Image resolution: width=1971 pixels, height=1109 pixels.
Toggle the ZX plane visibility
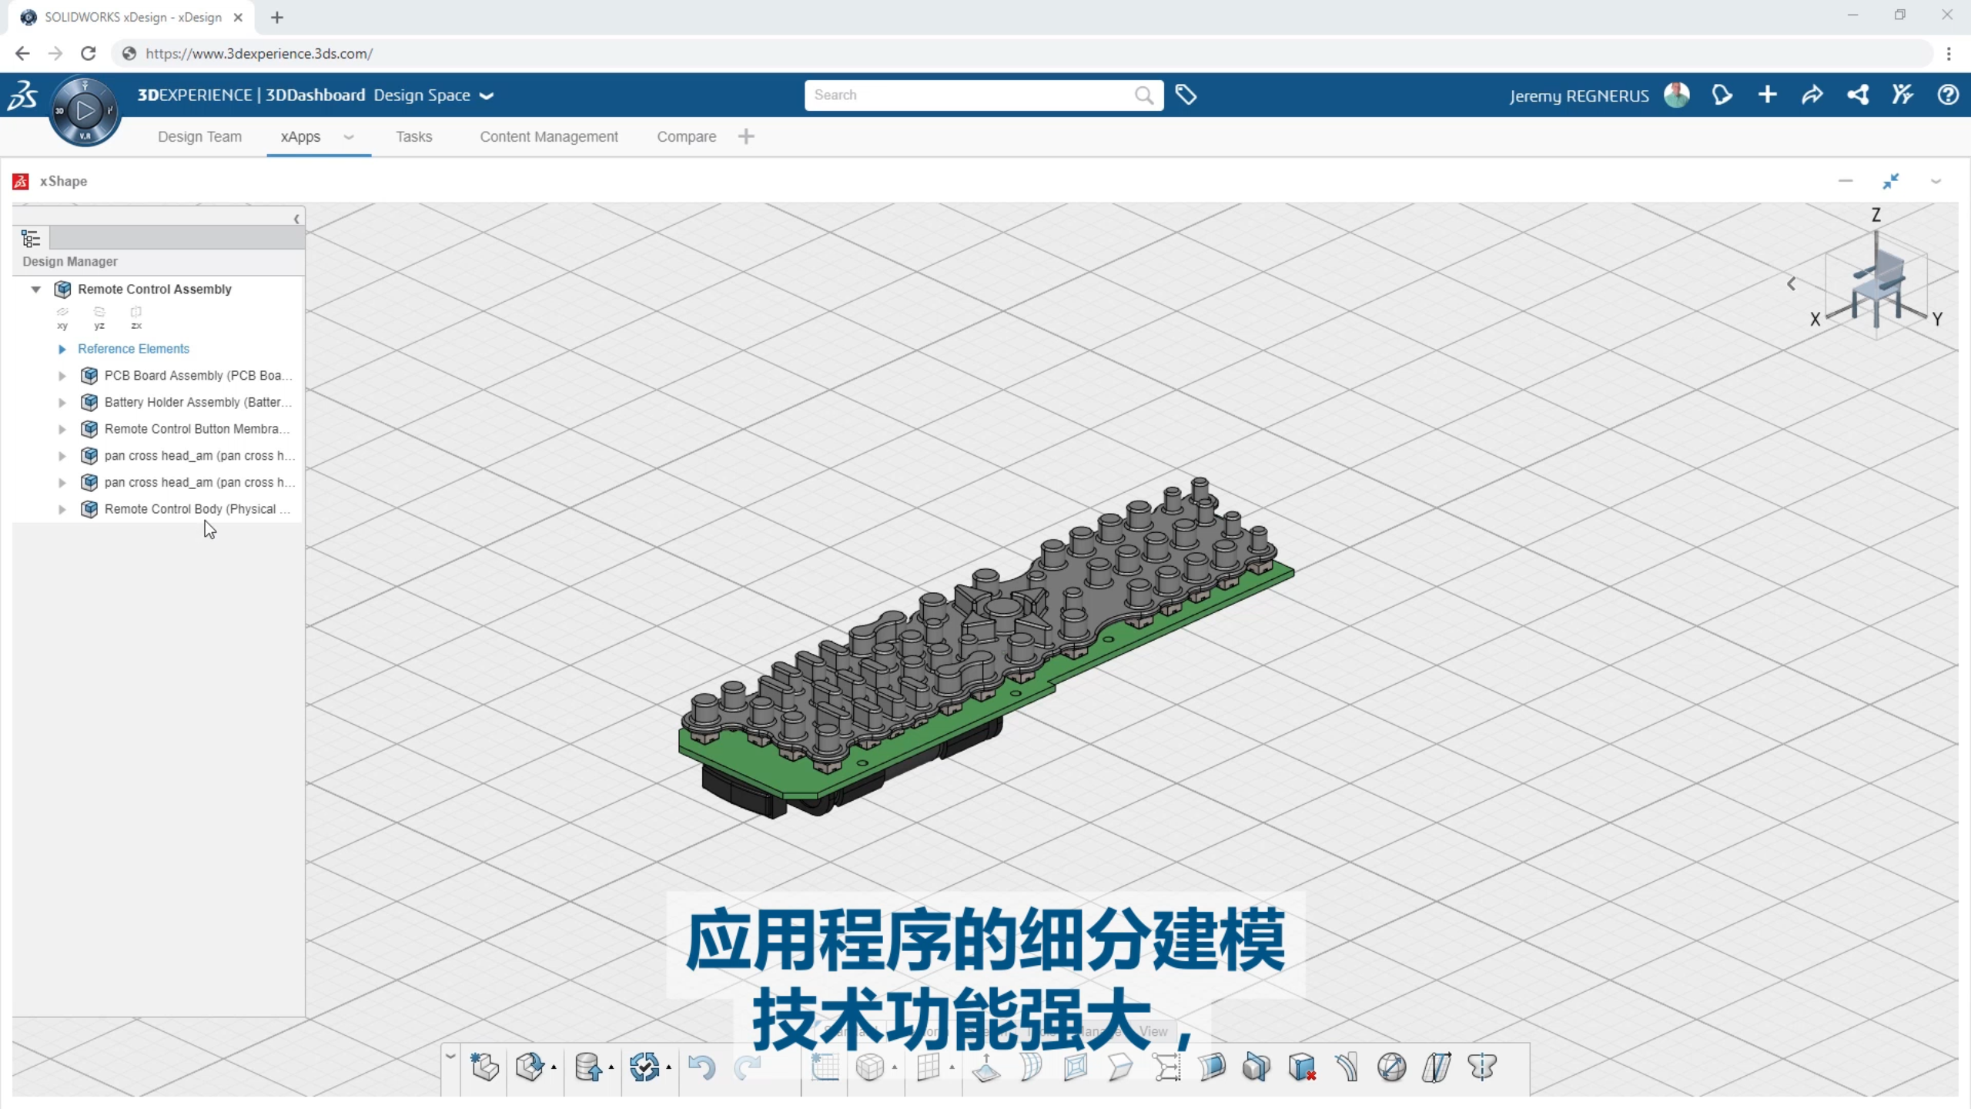(136, 316)
